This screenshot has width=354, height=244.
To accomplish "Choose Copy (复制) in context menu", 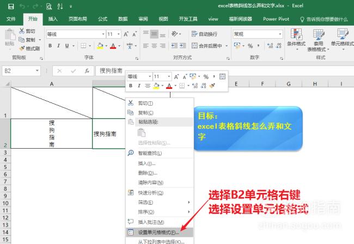I will point(160,113).
